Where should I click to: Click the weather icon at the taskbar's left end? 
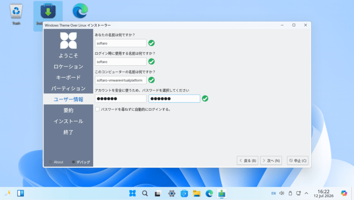coord(8,193)
